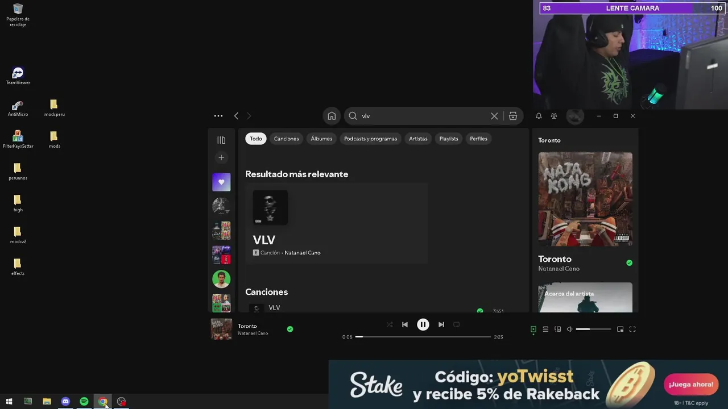Filter results by Artistas
Viewport: 728px width, 409px height.
click(418, 139)
